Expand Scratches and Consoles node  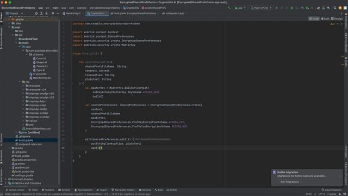(x=6, y=183)
